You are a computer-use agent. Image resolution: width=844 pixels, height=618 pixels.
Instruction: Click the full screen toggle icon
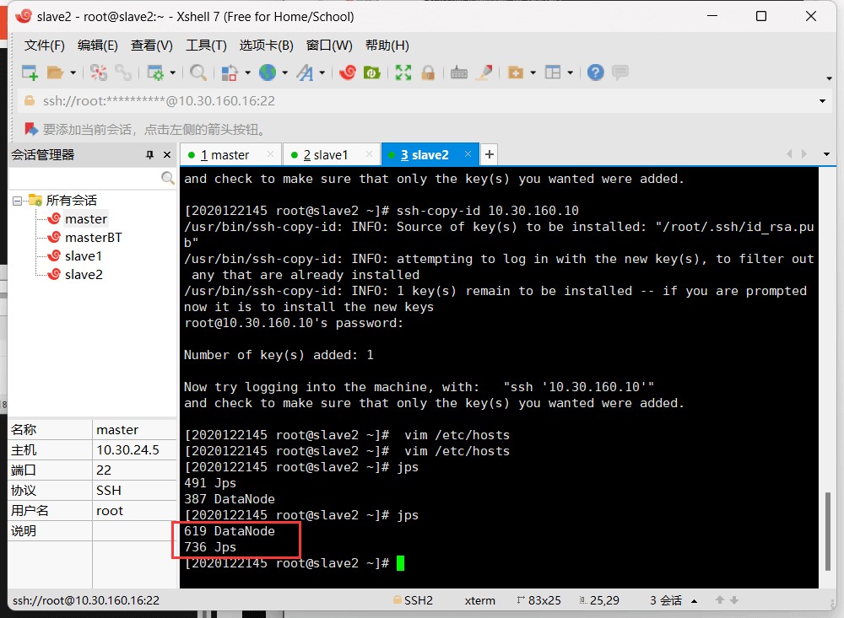coord(403,73)
